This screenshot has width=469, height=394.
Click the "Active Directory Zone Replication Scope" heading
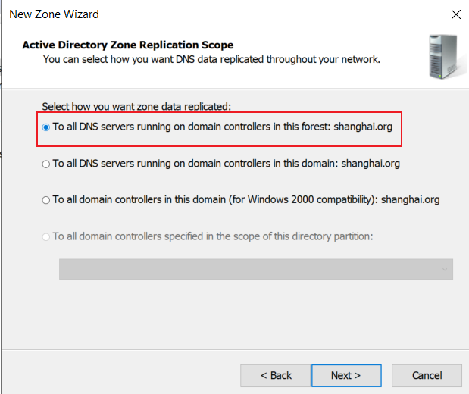pyautogui.click(x=128, y=45)
